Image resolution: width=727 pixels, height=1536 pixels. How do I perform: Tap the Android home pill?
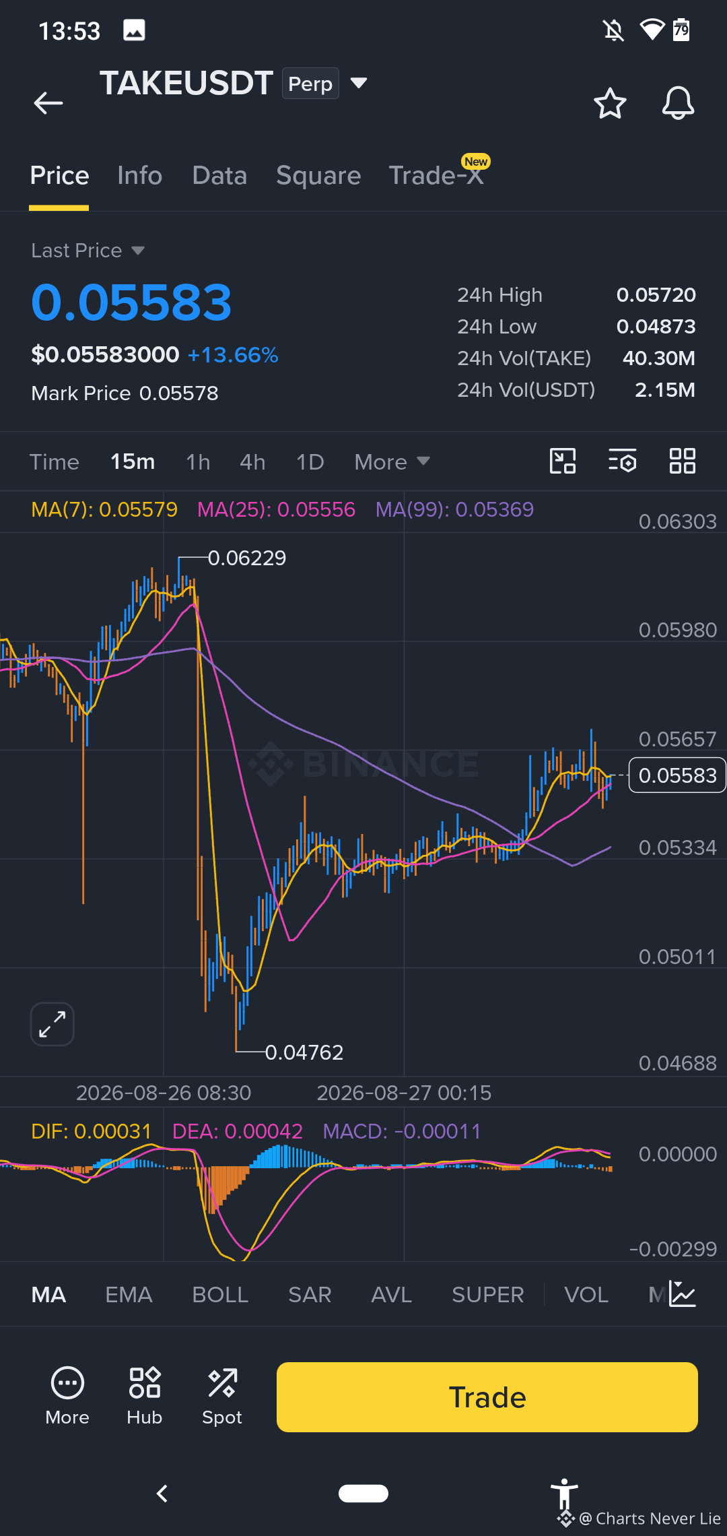(x=363, y=1494)
